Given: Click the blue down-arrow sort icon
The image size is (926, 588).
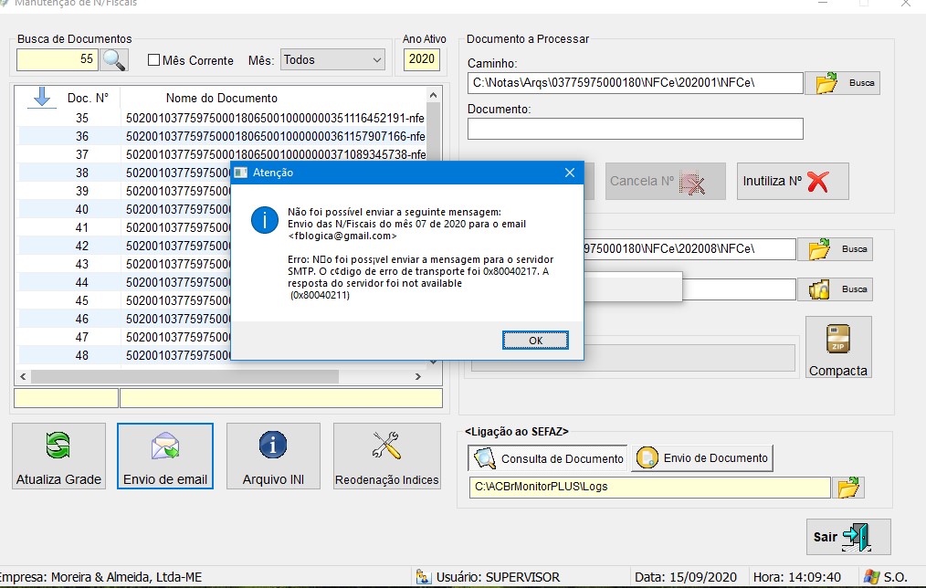Looking at the screenshot, I should pyautogui.click(x=41, y=97).
